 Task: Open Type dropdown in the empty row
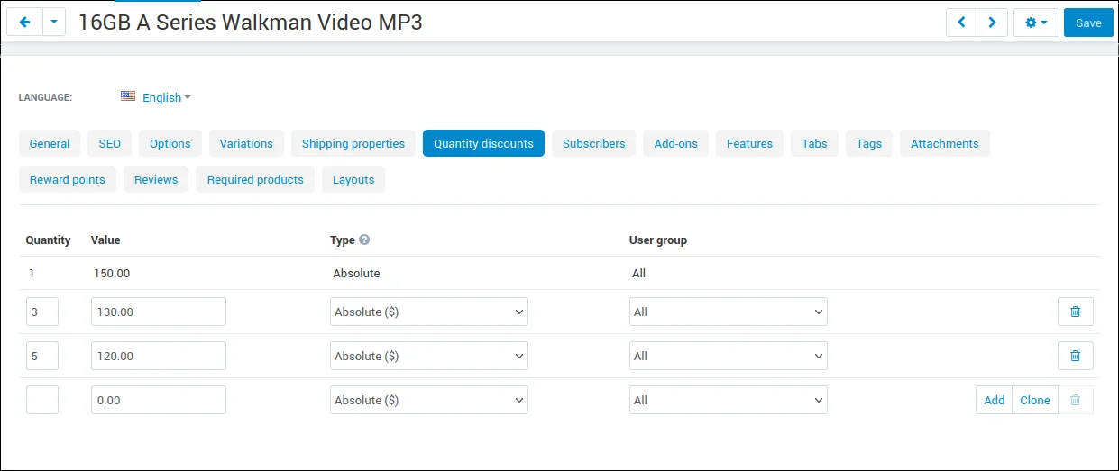pyautogui.click(x=429, y=400)
